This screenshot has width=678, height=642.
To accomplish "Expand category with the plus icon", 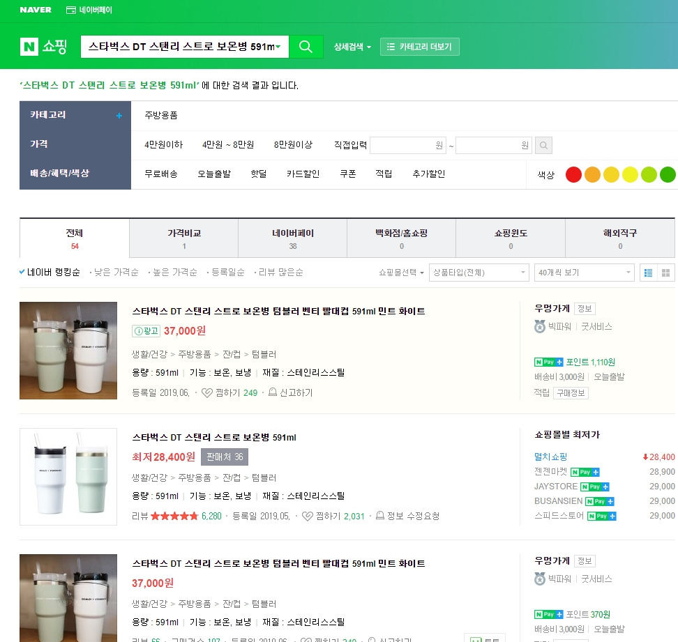I will coord(119,115).
